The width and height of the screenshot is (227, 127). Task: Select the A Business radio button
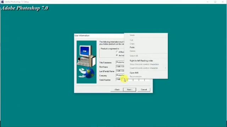coord(117,52)
